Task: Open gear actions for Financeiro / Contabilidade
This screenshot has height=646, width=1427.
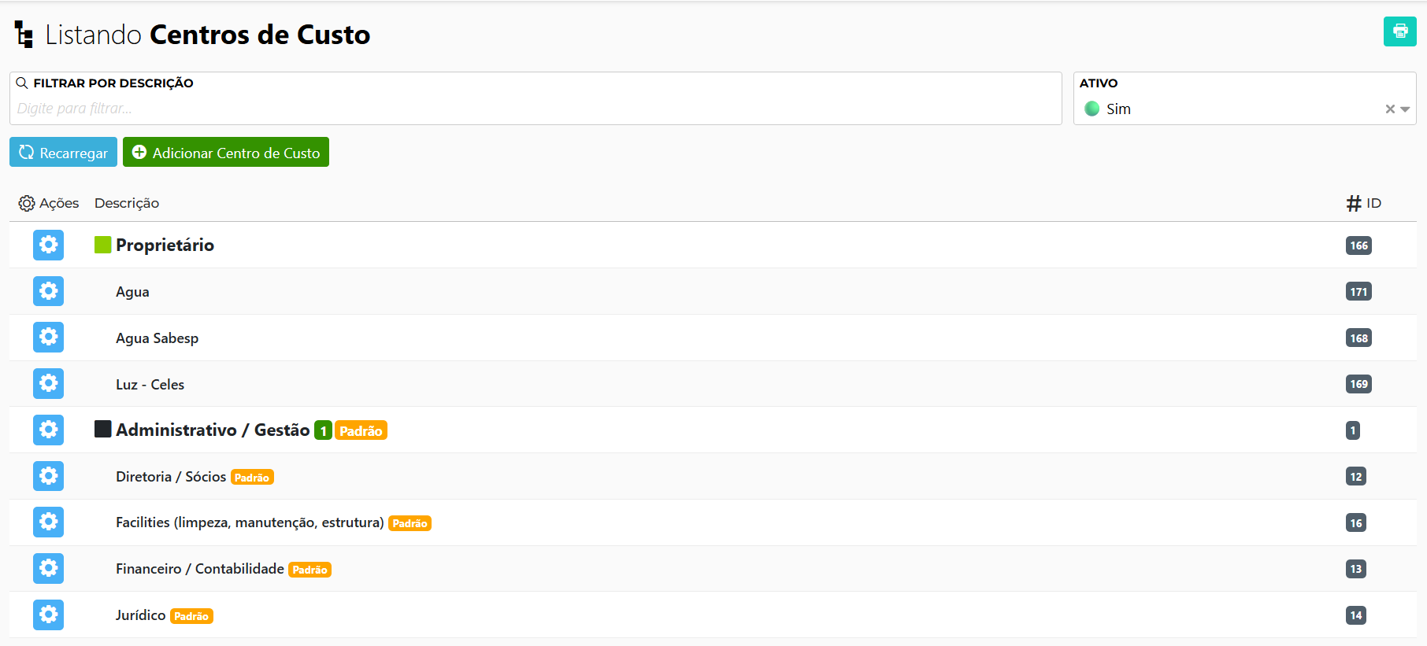Action: tap(48, 568)
